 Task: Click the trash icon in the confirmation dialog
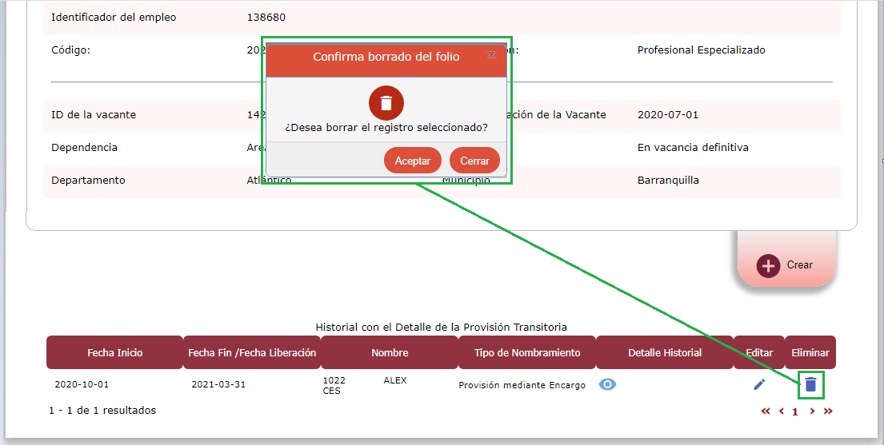pyautogui.click(x=386, y=103)
